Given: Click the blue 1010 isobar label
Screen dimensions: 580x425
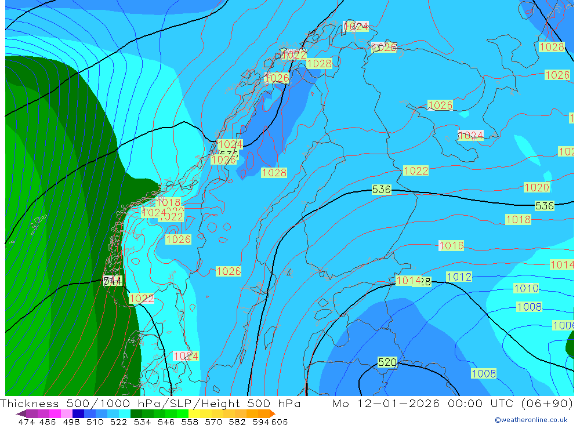Looking at the screenshot, I should tap(526, 288).
